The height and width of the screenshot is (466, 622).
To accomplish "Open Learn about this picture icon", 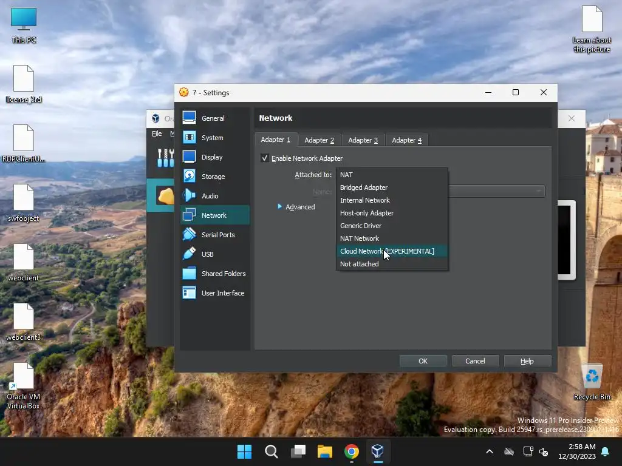I will coord(592,29).
